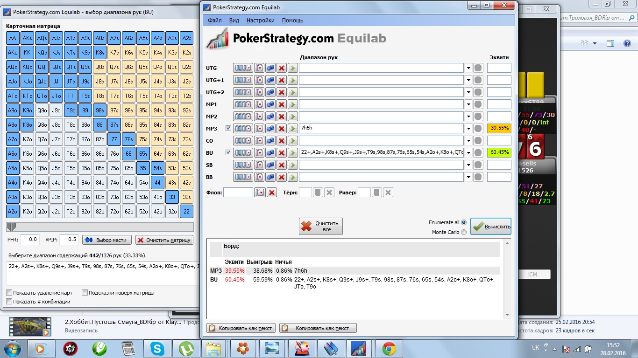Screen dimensions: 638x358
Task: Enable 'Подсказки поверх матрицы' checkbox
Action: (85, 293)
